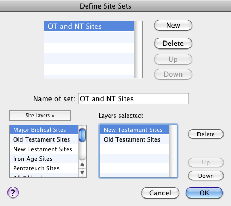
Task: Select Old Testament Sites in available layers
Action: point(44,139)
